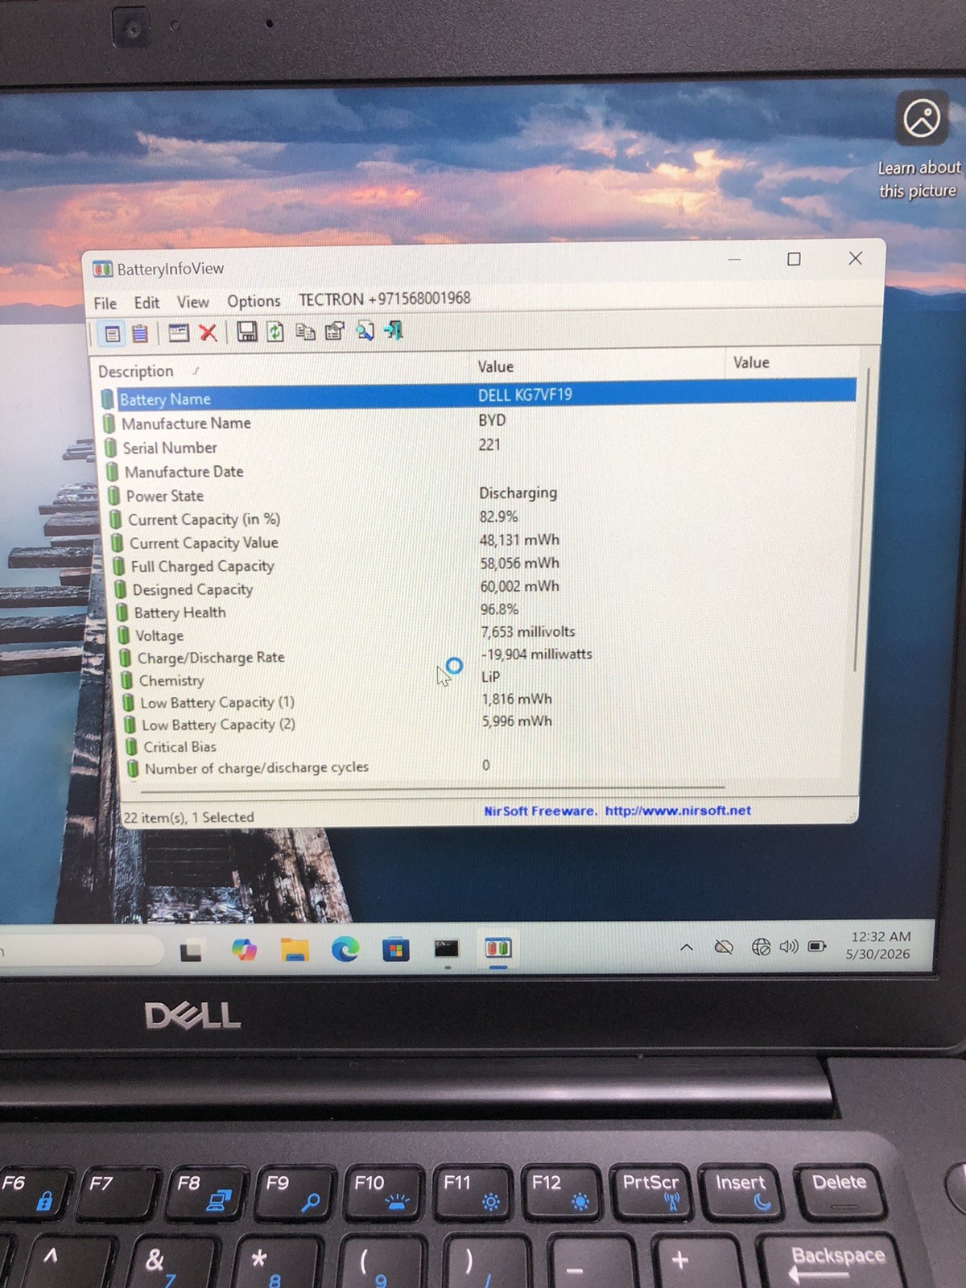Sort by the Description column header

tap(279, 370)
